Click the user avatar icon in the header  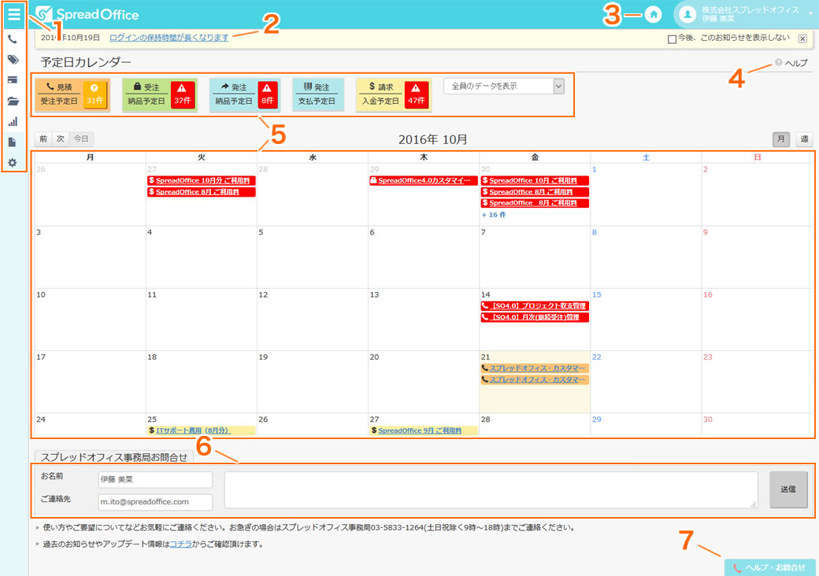click(687, 15)
